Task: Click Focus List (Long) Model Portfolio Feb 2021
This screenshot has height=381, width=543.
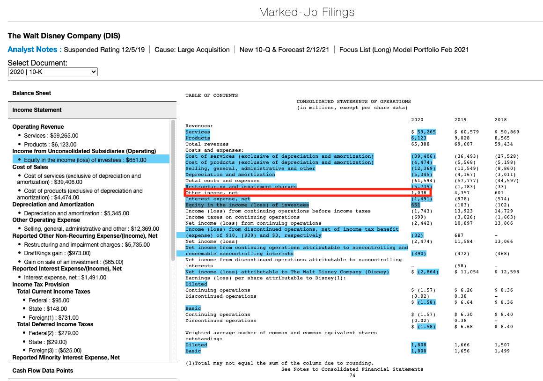Action: [x=404, y=50]
